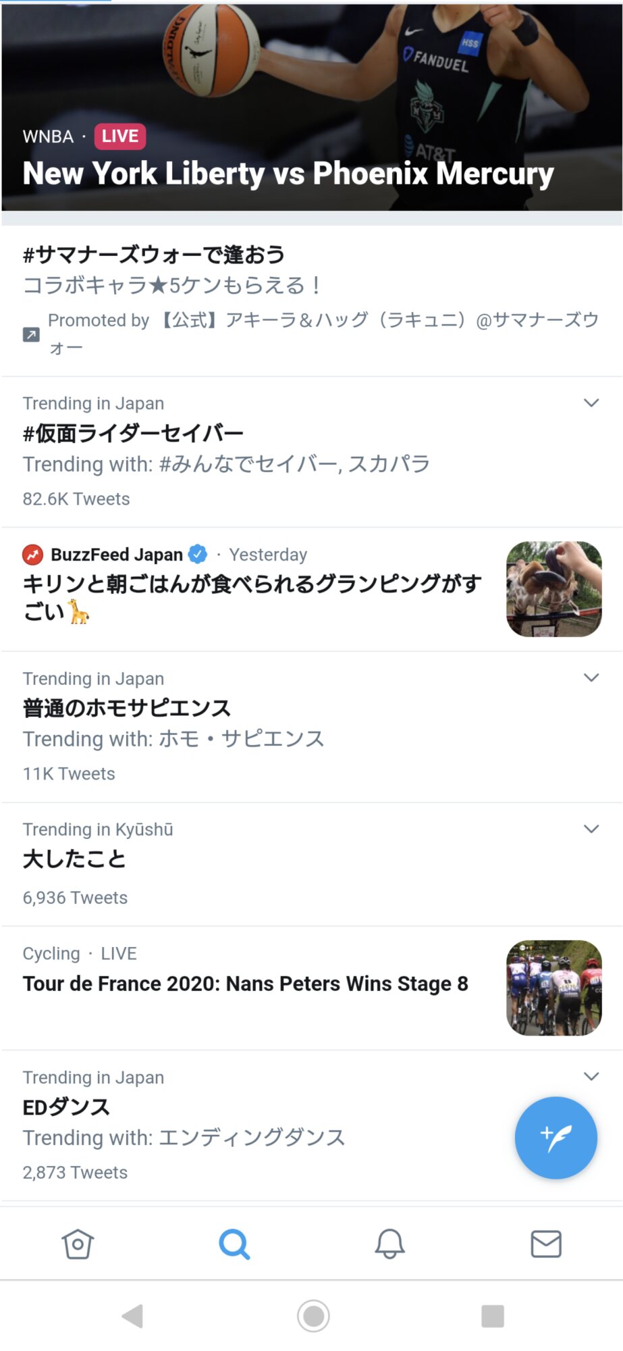Tap the compose tweet floating button

click(x=556, y=1138)
